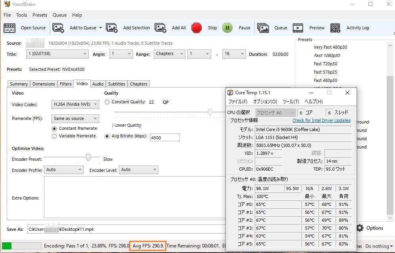Click the Options button label
Screen dimensions: 395x253
(374, 228)
